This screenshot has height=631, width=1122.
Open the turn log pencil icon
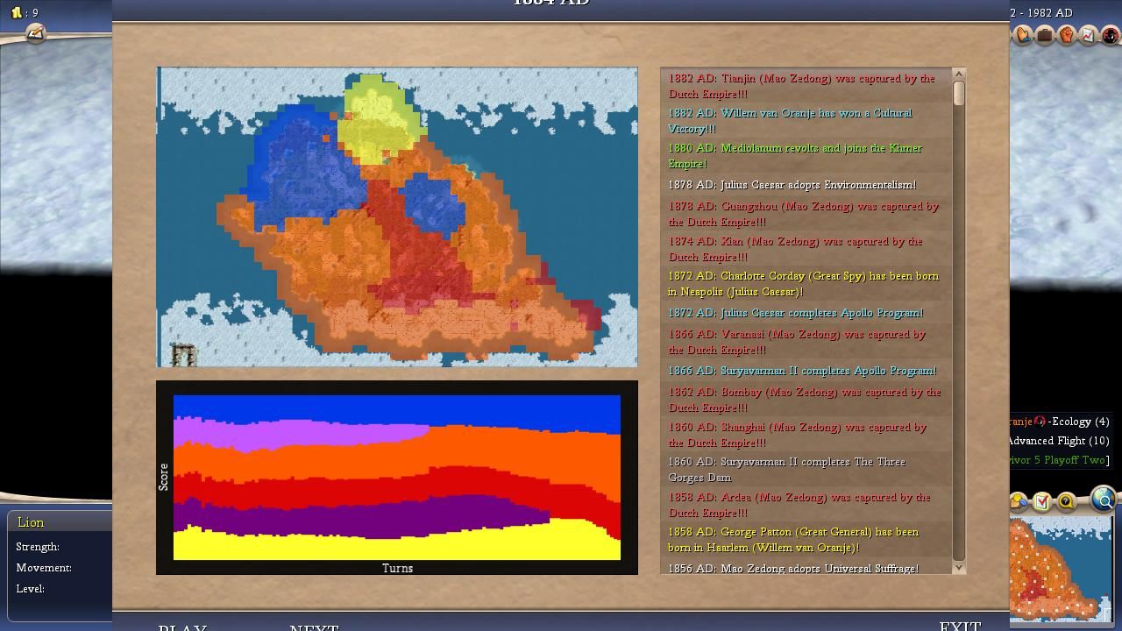pos(35,33)
